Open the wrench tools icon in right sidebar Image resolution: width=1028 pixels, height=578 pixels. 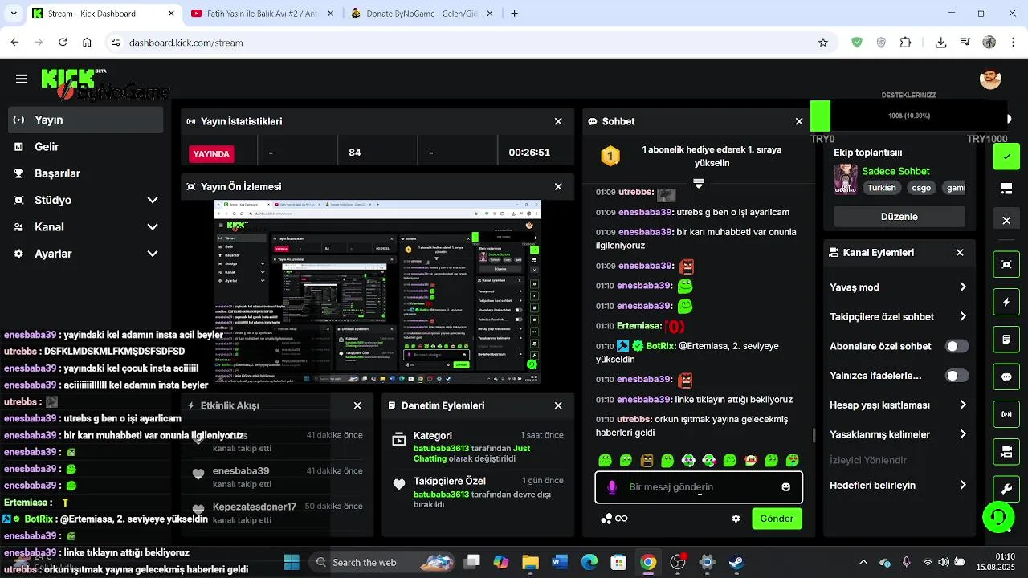[1006, 489]
